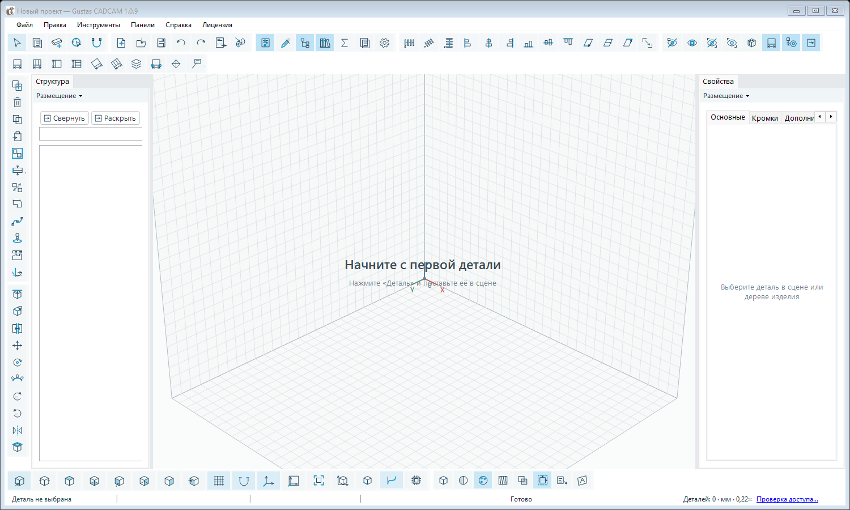The image size is (850, 510).
Task: Save the project with floppy disk icon
Action: click(161, 42)
